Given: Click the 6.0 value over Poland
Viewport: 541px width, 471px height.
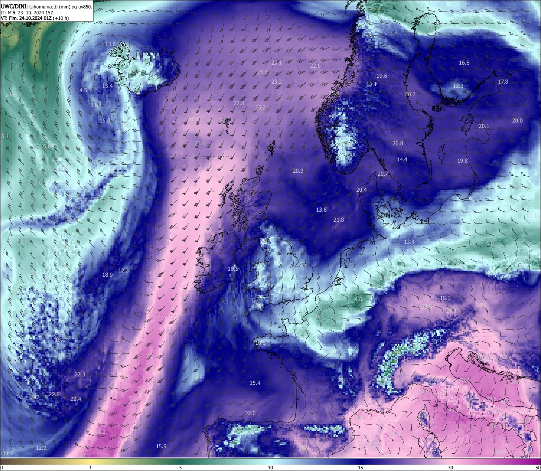Looking at the screenshot, I should (490, 243).
